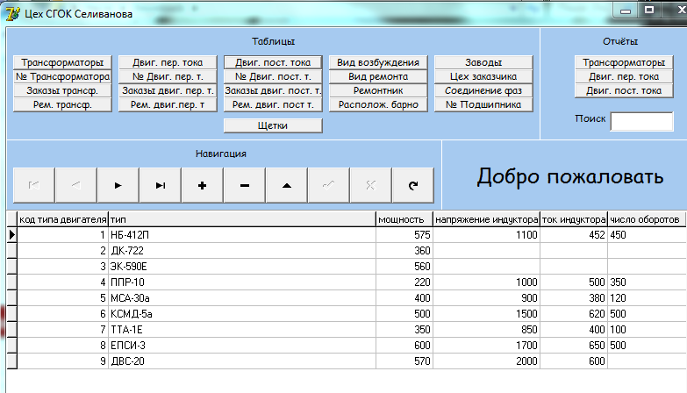Screen dimensions: 687x393
Task: Delete the current record with minus icon
Action: [x=245, y=185]
